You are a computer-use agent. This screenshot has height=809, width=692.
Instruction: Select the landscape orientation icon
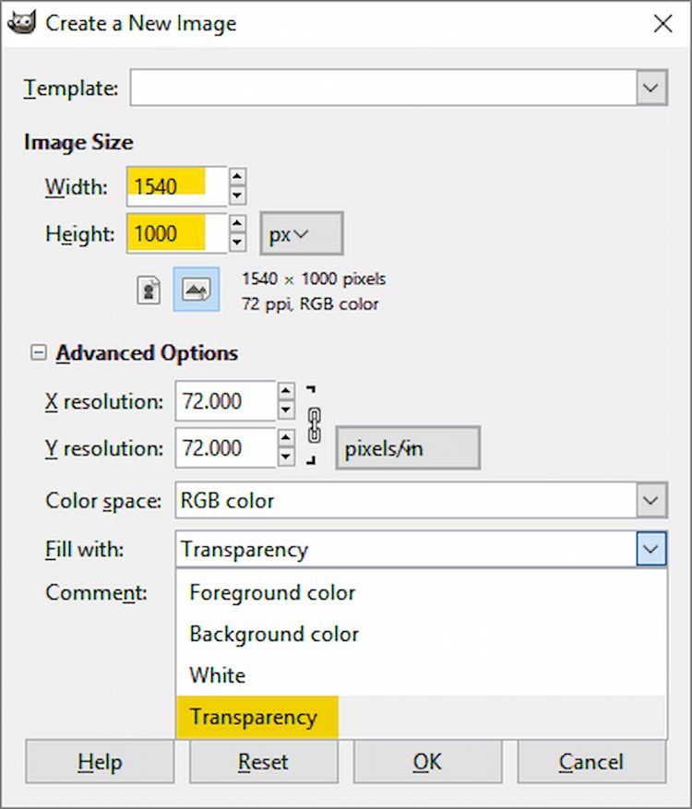196,289
